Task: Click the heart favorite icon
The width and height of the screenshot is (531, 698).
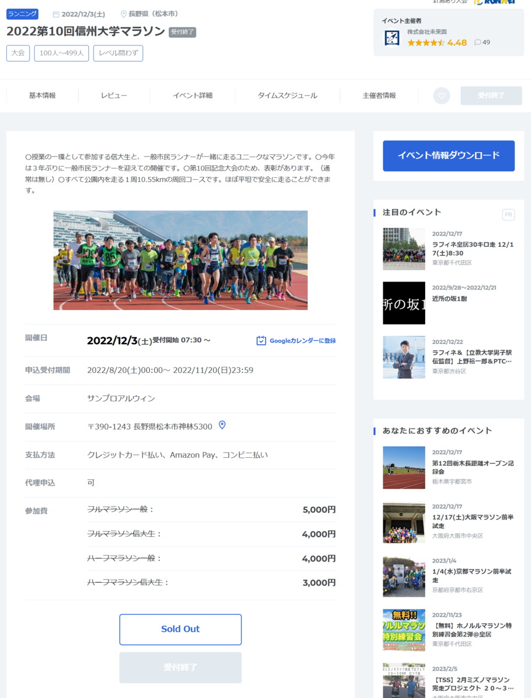Action: 441,96
